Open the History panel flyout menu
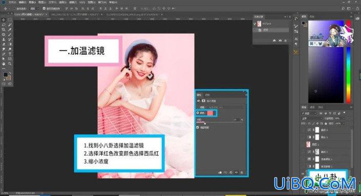This screenshot has height=196, width=361. pyautogui.click(x=290, y=17)
